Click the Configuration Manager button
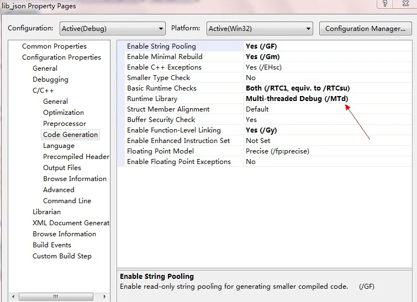Viewport: 417px width, 302px height. [366, 29]
